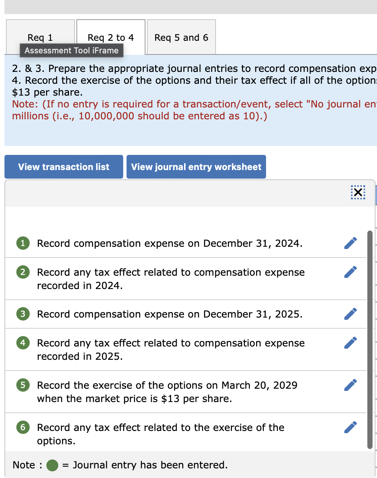Screen dimensions: 377x478
Task: Dismiss the worksheet with the X icon
Action: (x=357, y=192)
